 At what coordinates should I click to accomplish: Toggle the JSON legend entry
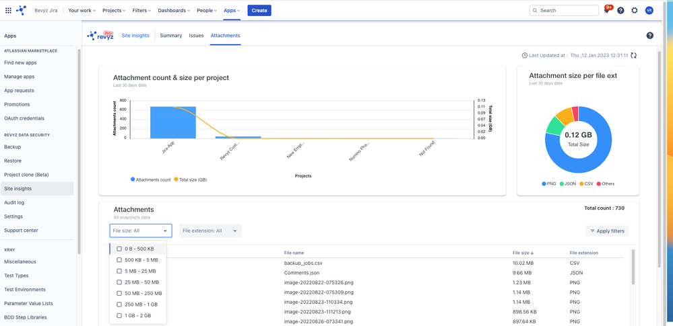click(x=568, y=184)
